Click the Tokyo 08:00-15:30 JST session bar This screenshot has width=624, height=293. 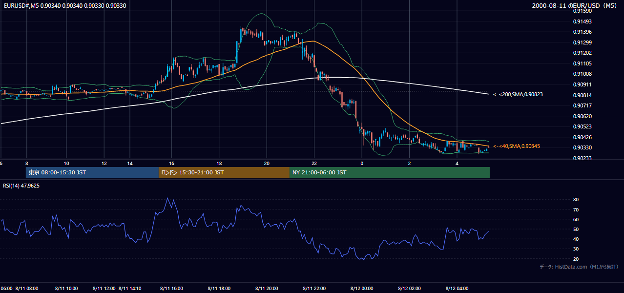(x=92, y=172)
